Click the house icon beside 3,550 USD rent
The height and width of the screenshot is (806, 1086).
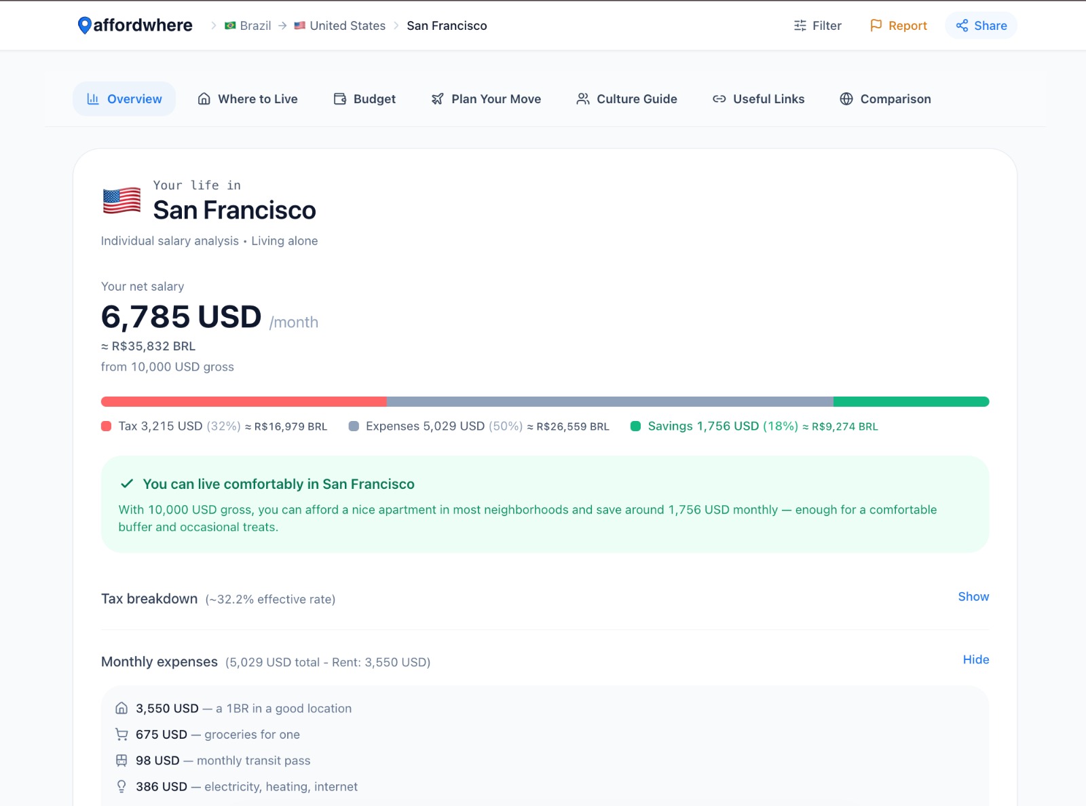[121, 708]
